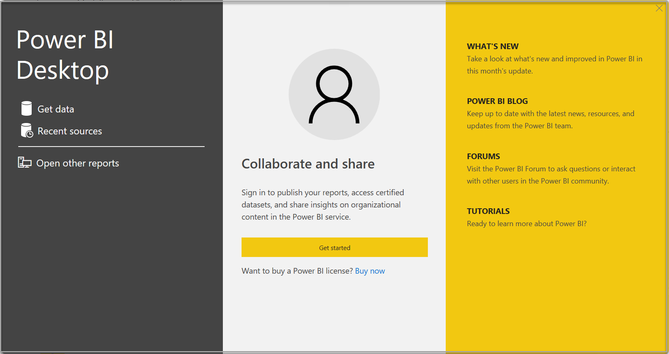The height and width of the screenshot is (354, 669).
Task: Follow the Buy now link
Action: pos(369,271)
